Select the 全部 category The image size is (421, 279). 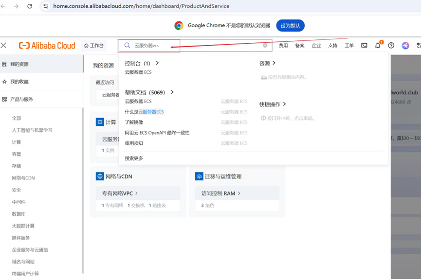pyautogui.click(x=17, y=118)
